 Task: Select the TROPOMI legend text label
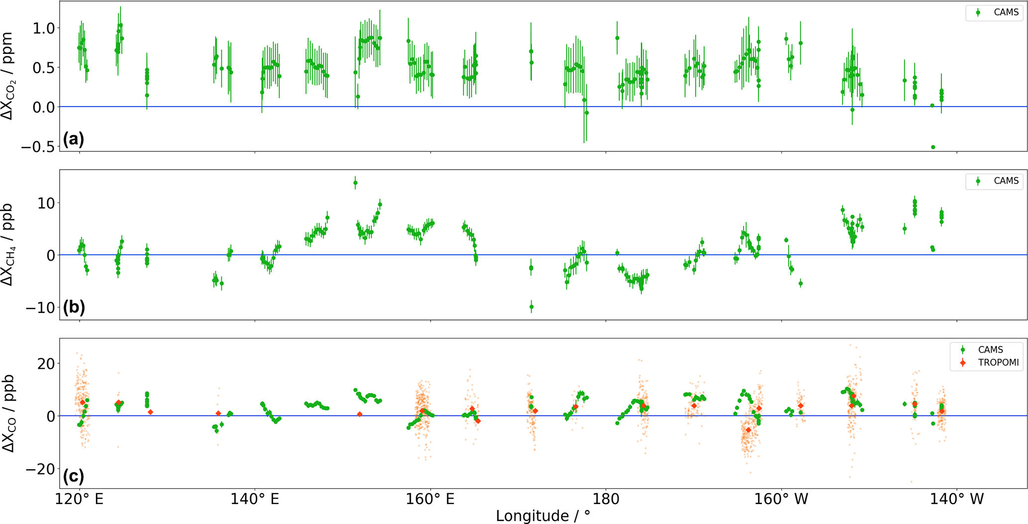(998, 363)
